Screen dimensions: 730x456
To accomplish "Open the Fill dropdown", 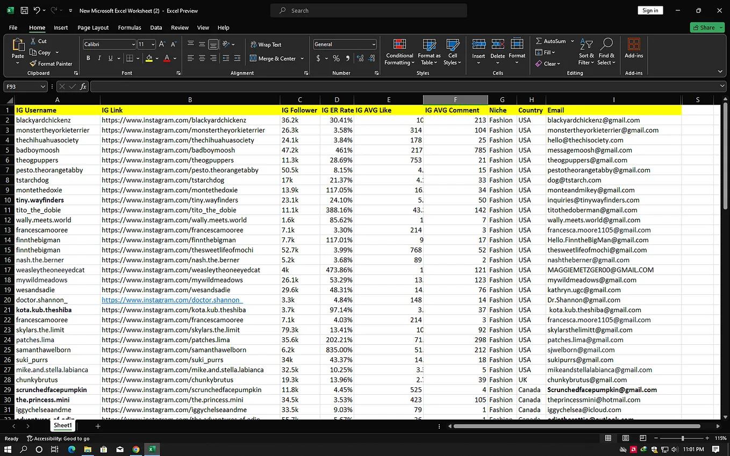I will pos(545,52).
